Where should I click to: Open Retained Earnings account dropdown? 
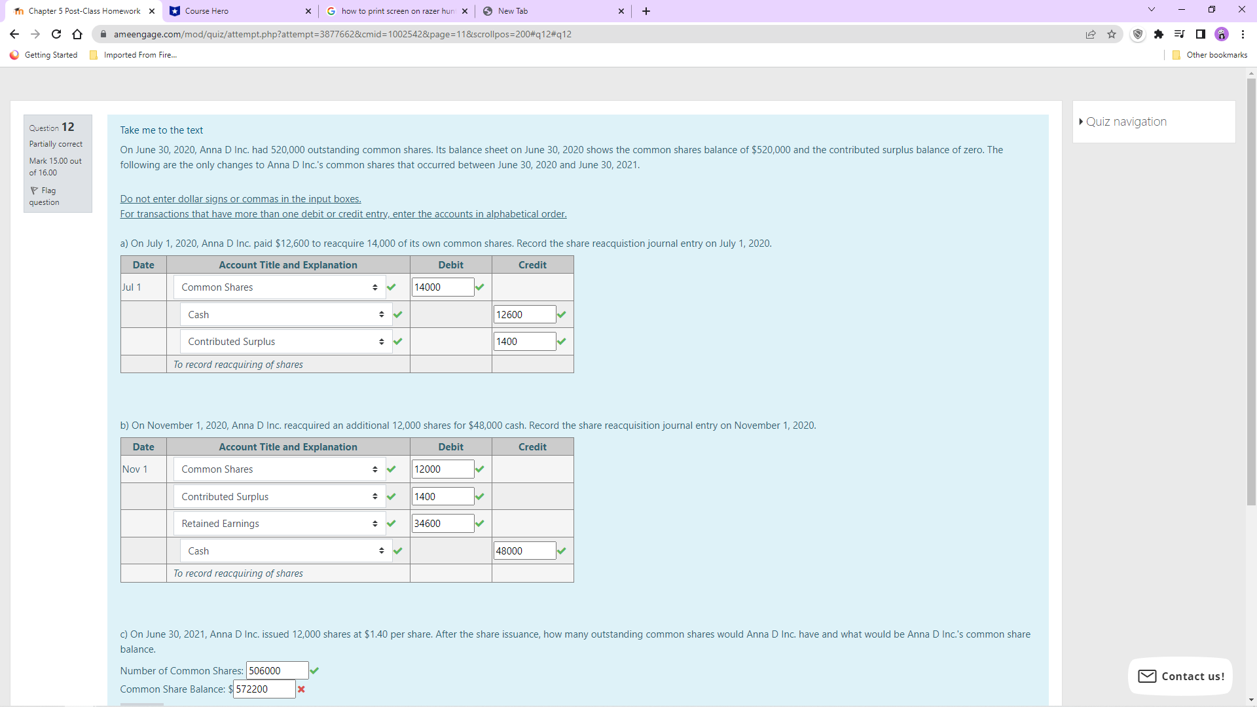[279, 524]
